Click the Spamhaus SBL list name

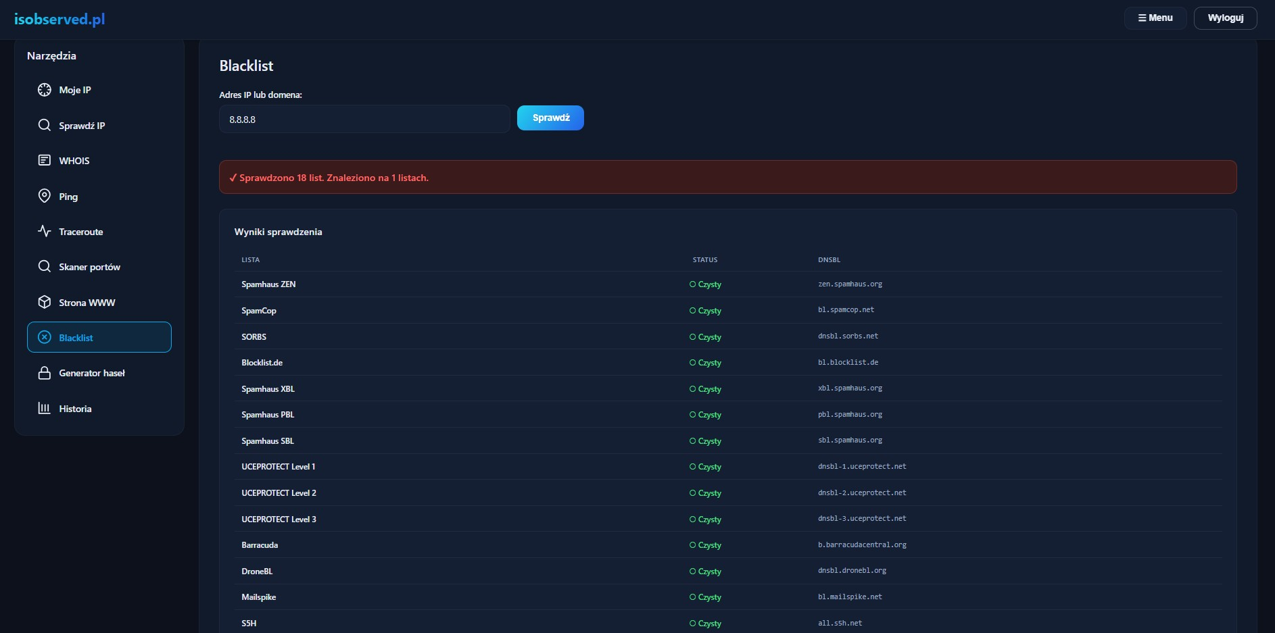click(268, 441)
